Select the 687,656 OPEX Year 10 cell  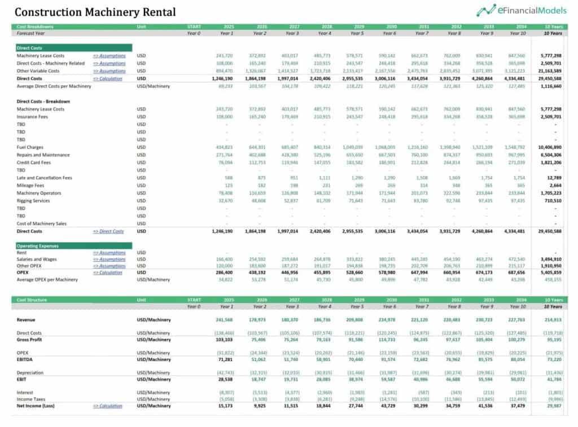[x=516, y=272]
